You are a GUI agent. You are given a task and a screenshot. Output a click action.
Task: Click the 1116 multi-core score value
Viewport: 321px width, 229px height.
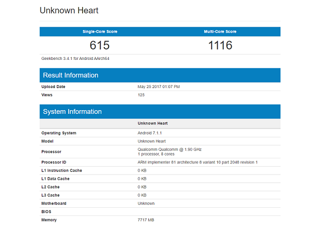coord(220,46)
